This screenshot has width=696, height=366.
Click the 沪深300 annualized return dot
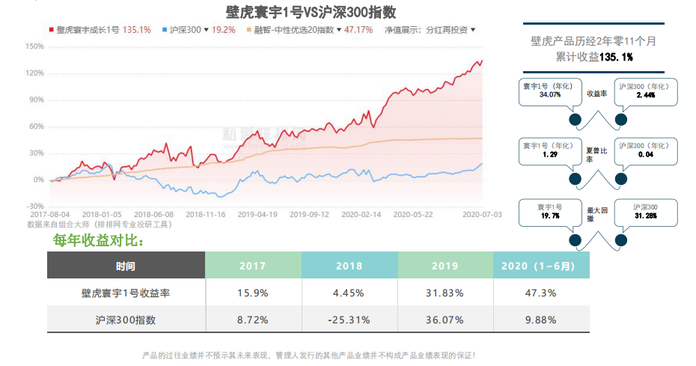pyautogui.click(x=620, y=121)
